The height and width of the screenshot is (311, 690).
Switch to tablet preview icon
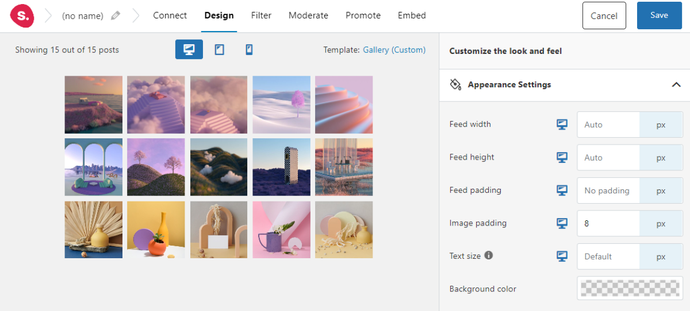click(219, 50)
